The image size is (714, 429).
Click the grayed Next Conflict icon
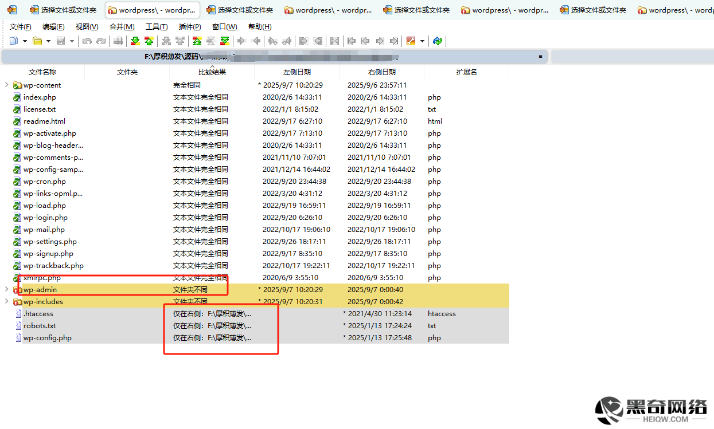tap(166, 41)
